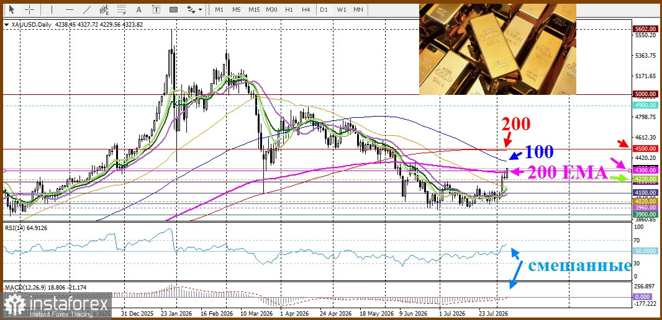Click the 4900.00 price level label
662x320 pixels.
pos(645,105)
